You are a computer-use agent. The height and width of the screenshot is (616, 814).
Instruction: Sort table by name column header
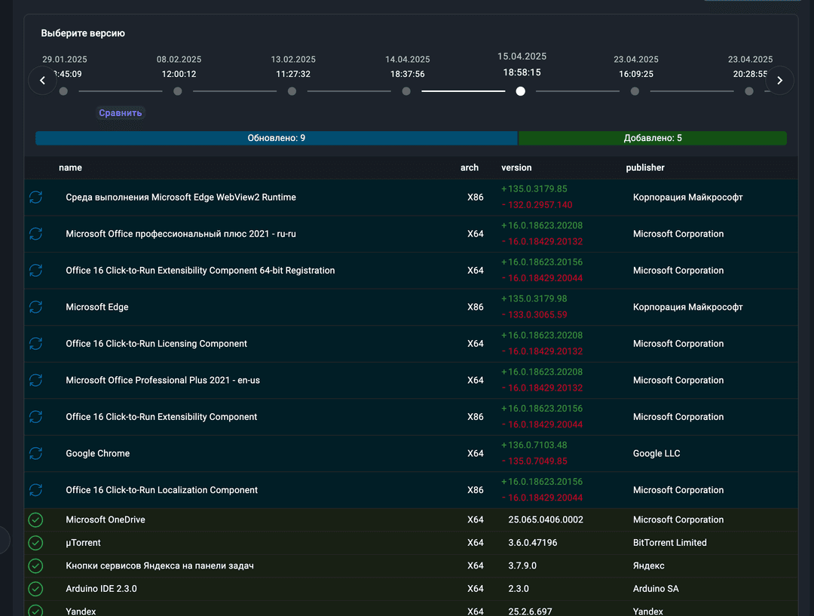pyautogui.click(x=70, y=167)
